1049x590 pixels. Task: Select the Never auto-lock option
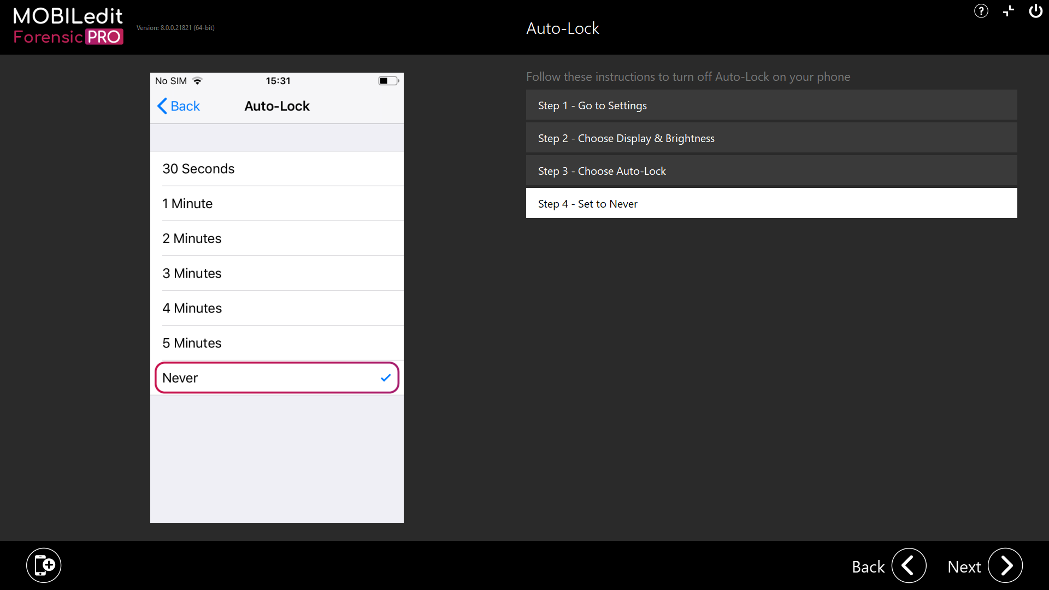click(276, 378)
